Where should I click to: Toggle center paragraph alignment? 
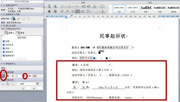click(67, 11)
